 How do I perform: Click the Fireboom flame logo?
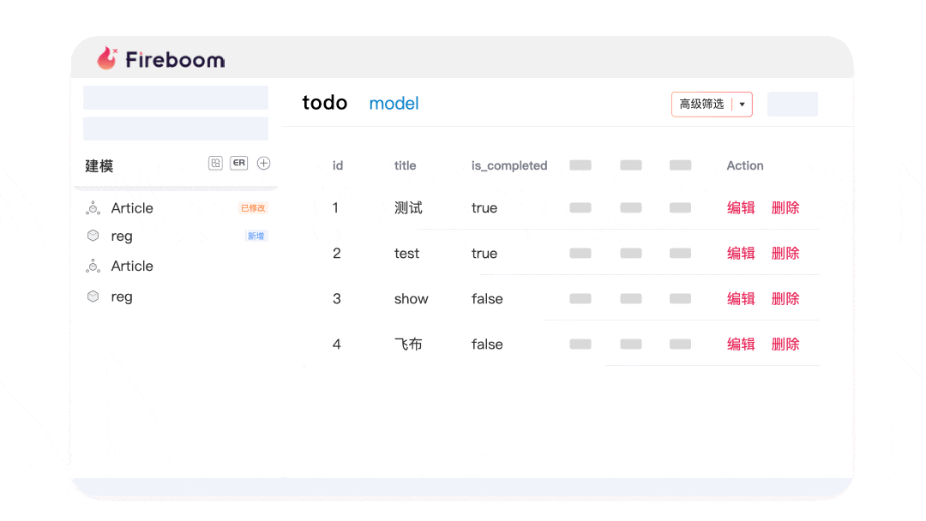coord(107,58)
